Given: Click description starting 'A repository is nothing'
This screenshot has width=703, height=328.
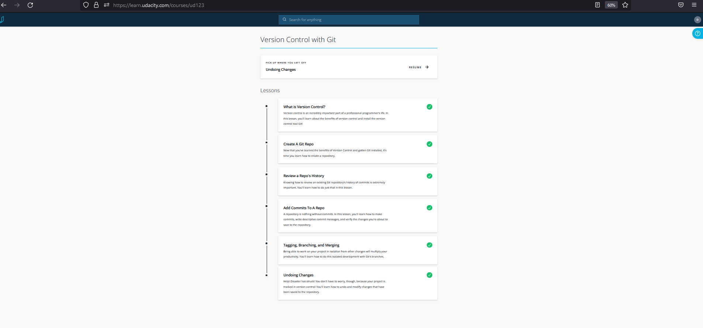Looking at the screenshot, I should pyautogui.click(x=336, y=220).
